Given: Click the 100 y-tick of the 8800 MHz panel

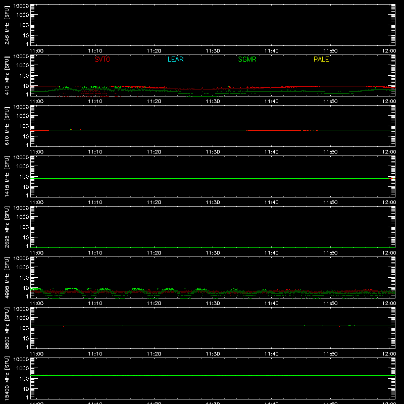Looking at the screenshot, I should 24,328.
